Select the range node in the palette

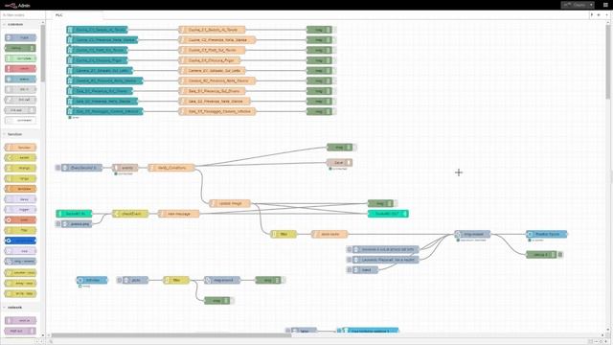coord(21,179)
